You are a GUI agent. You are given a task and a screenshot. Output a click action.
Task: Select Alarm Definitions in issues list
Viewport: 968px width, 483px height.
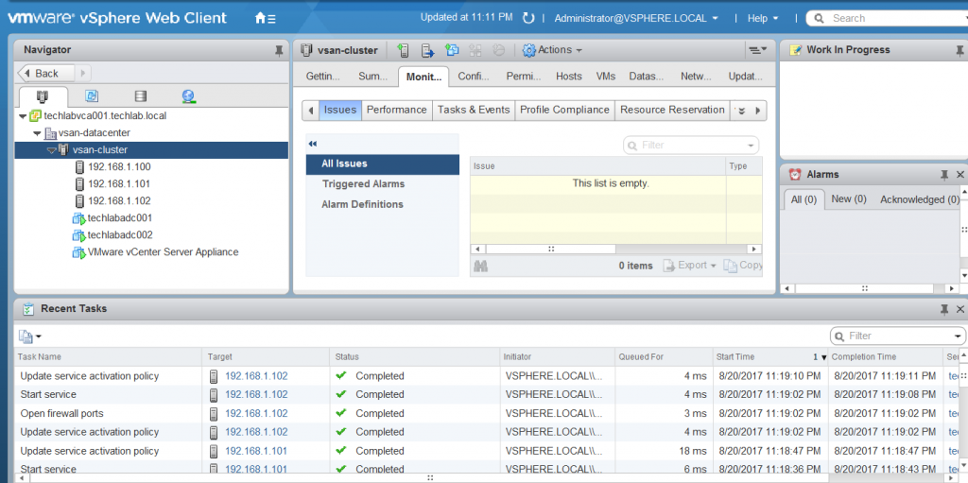(x=362, y=204)
